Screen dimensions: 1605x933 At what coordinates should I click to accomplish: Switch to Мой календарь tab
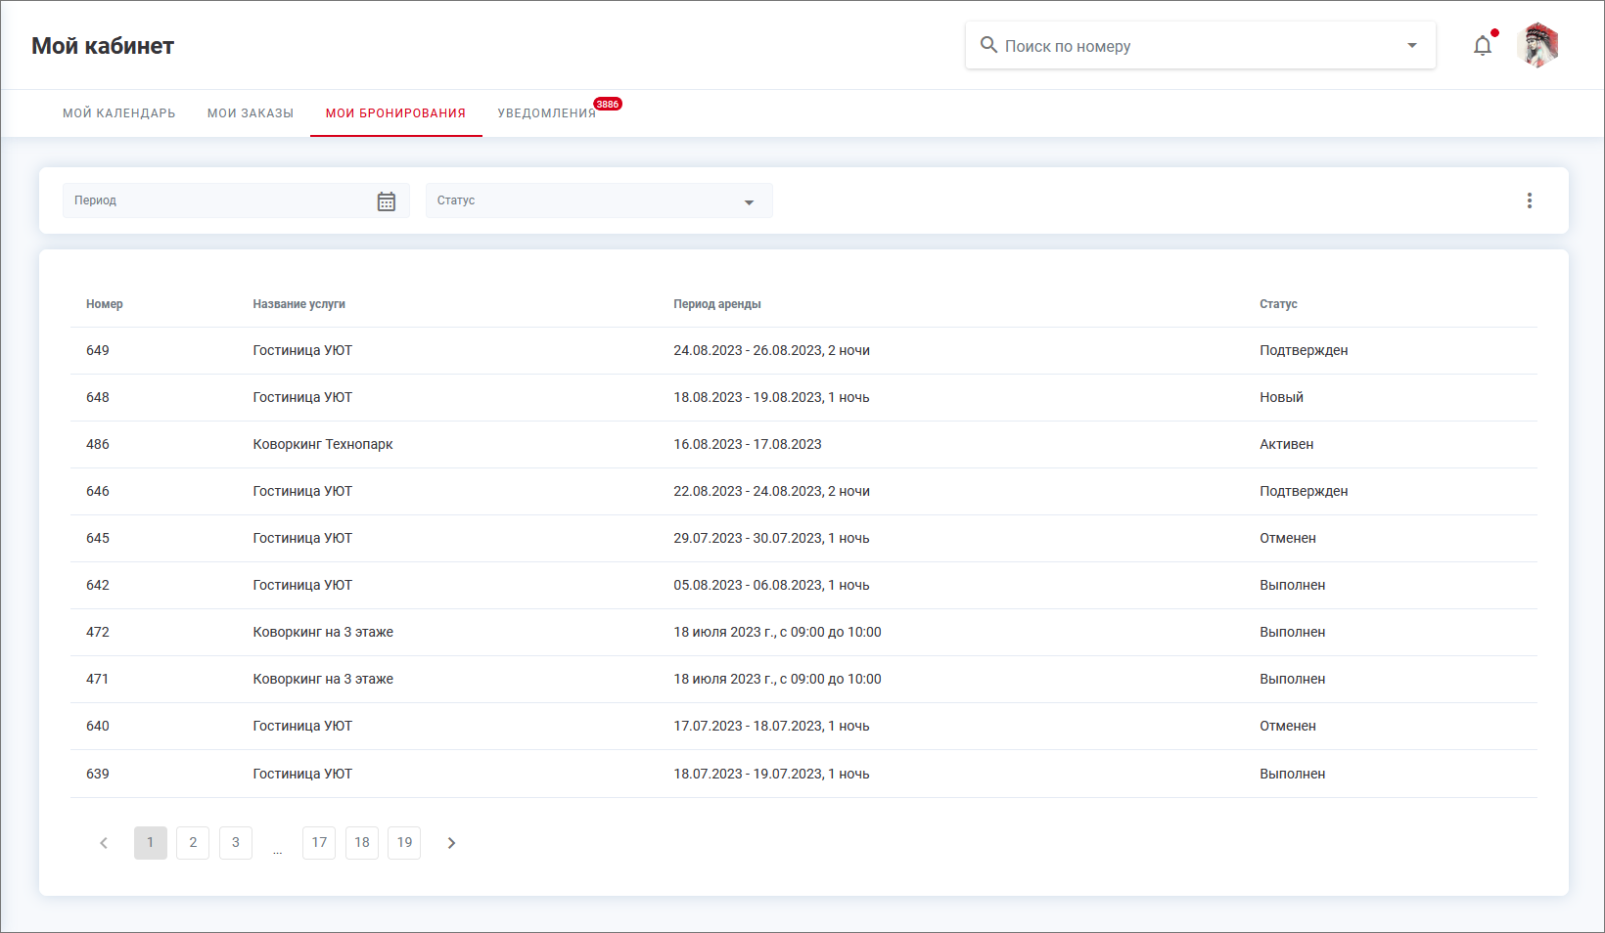(x=119, y=113)
